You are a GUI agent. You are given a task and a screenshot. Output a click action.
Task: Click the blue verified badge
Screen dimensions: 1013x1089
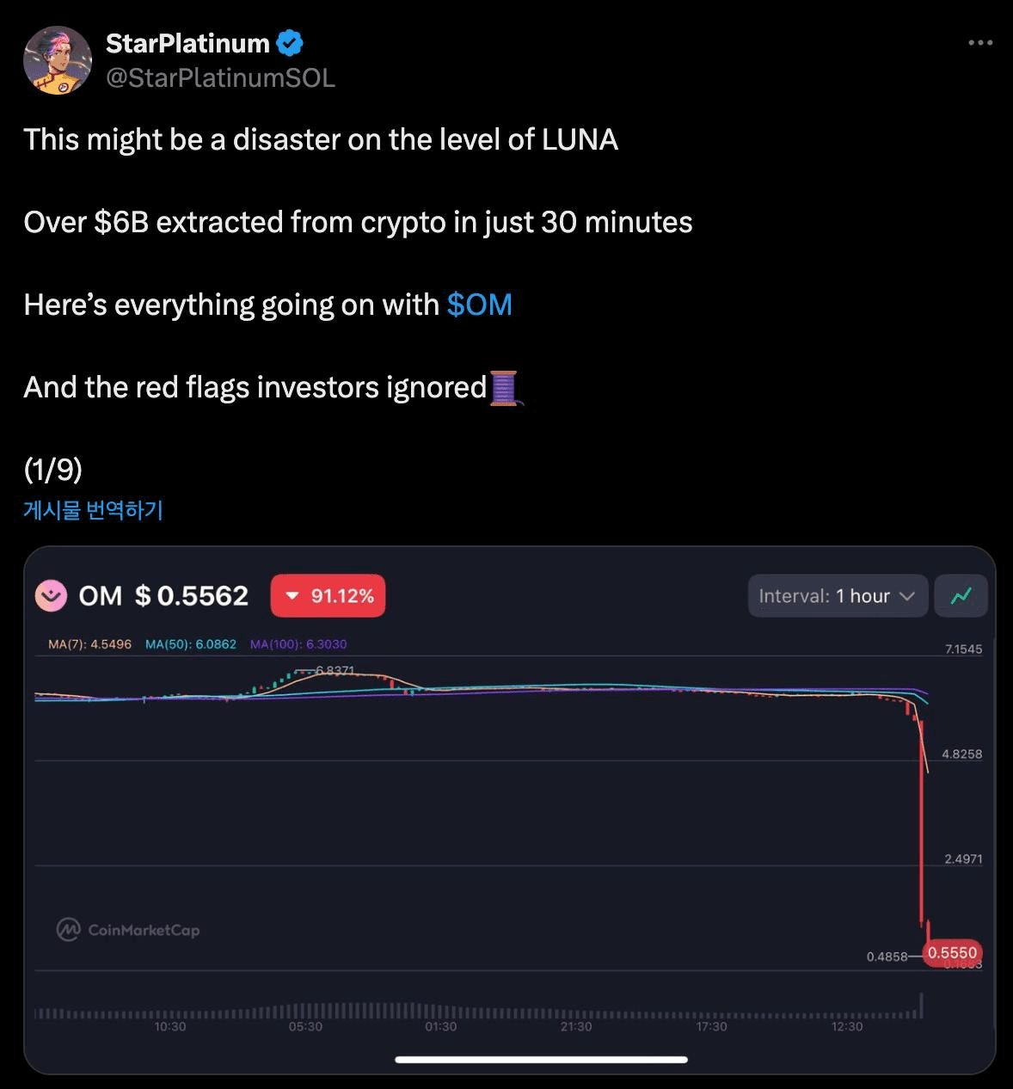289,42
